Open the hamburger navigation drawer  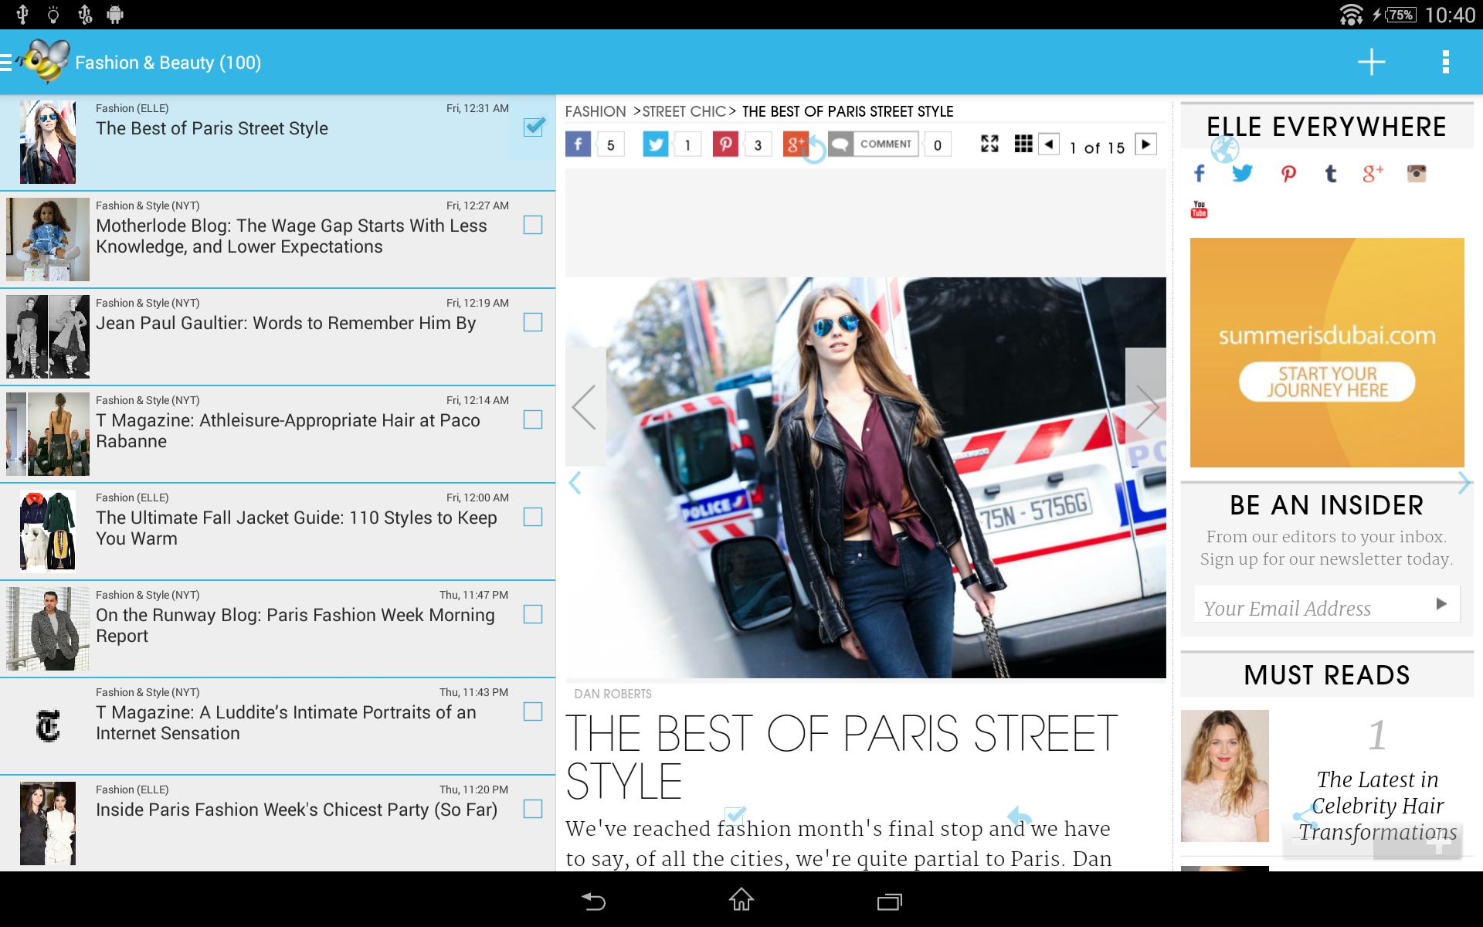pyautogui.click(x=6, y=62)
